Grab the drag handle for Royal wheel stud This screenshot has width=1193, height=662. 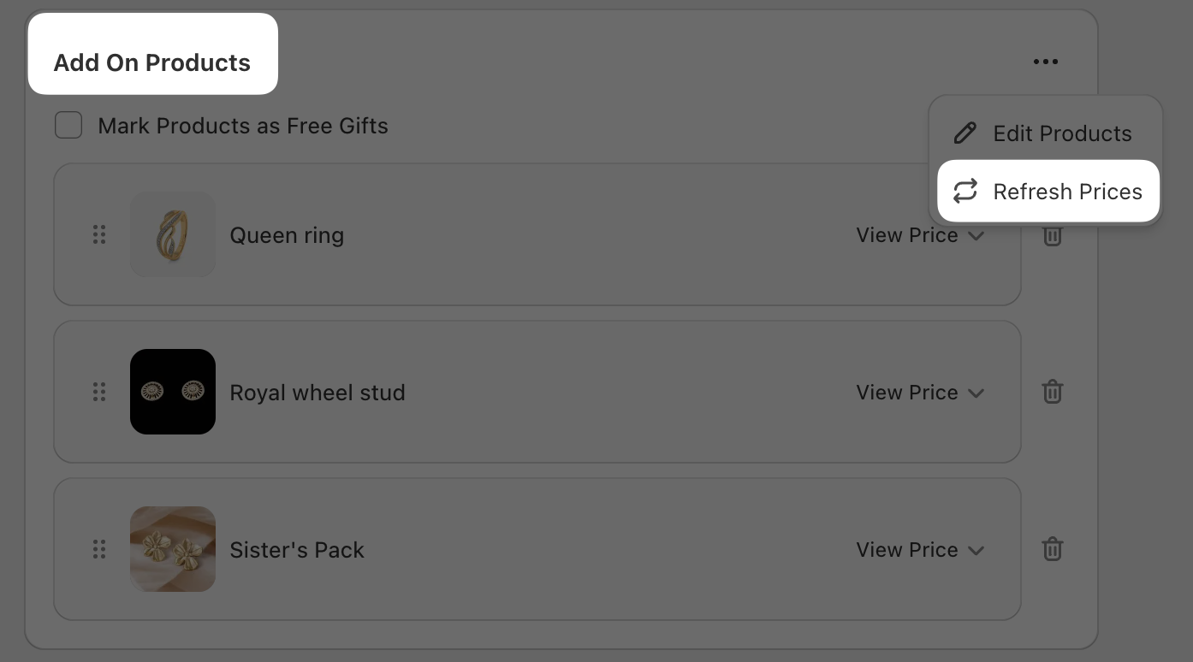99,392
